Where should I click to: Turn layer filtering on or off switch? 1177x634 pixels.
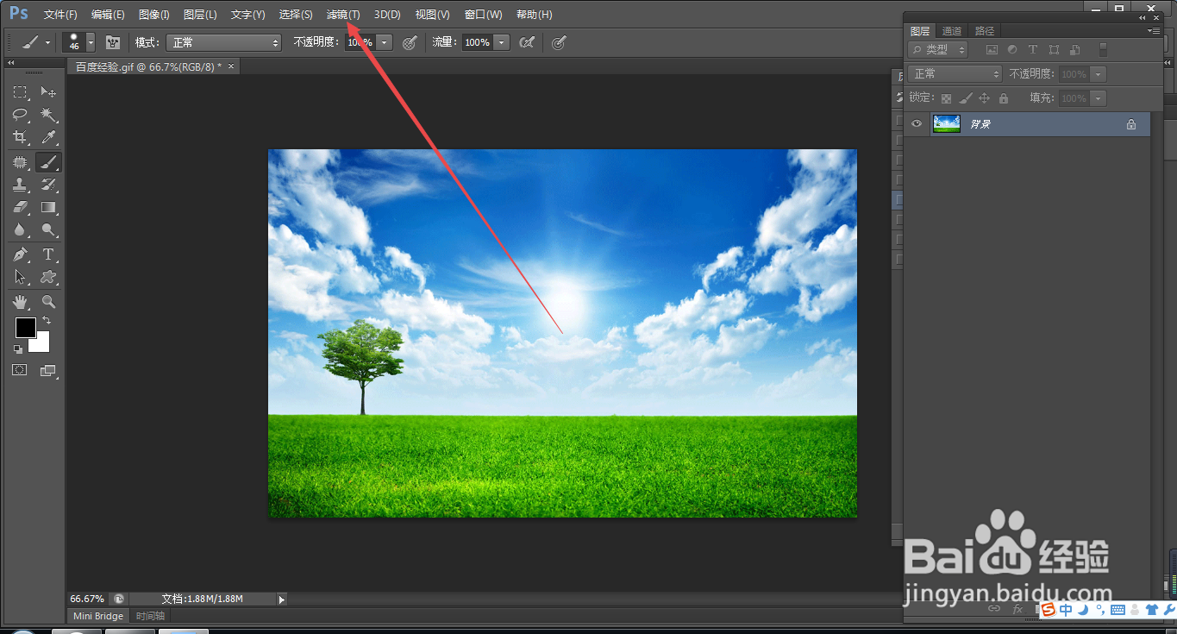(1102, 50)
